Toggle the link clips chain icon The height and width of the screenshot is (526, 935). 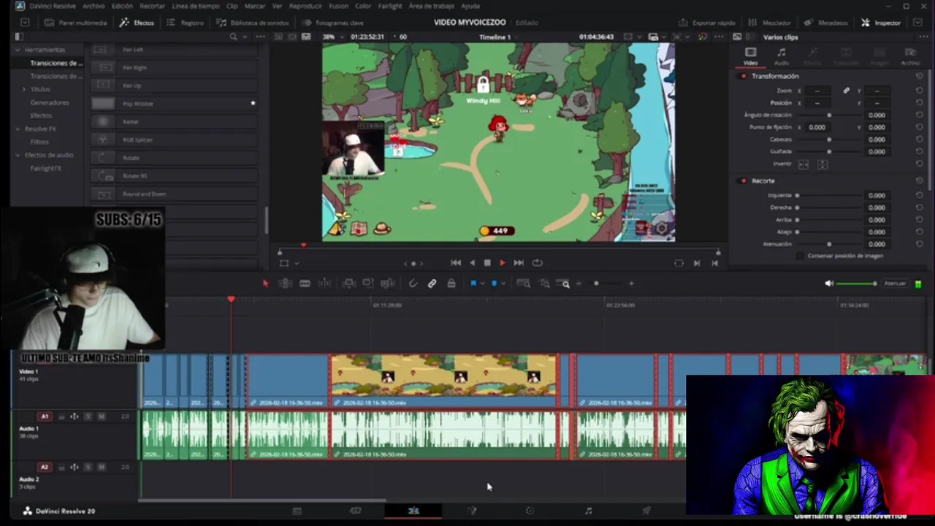[x=432, y=283]
